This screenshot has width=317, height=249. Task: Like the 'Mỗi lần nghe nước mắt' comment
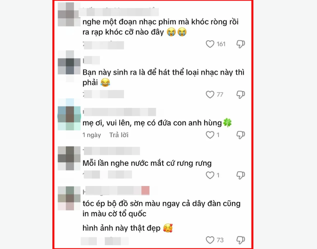tap(210, 175)
